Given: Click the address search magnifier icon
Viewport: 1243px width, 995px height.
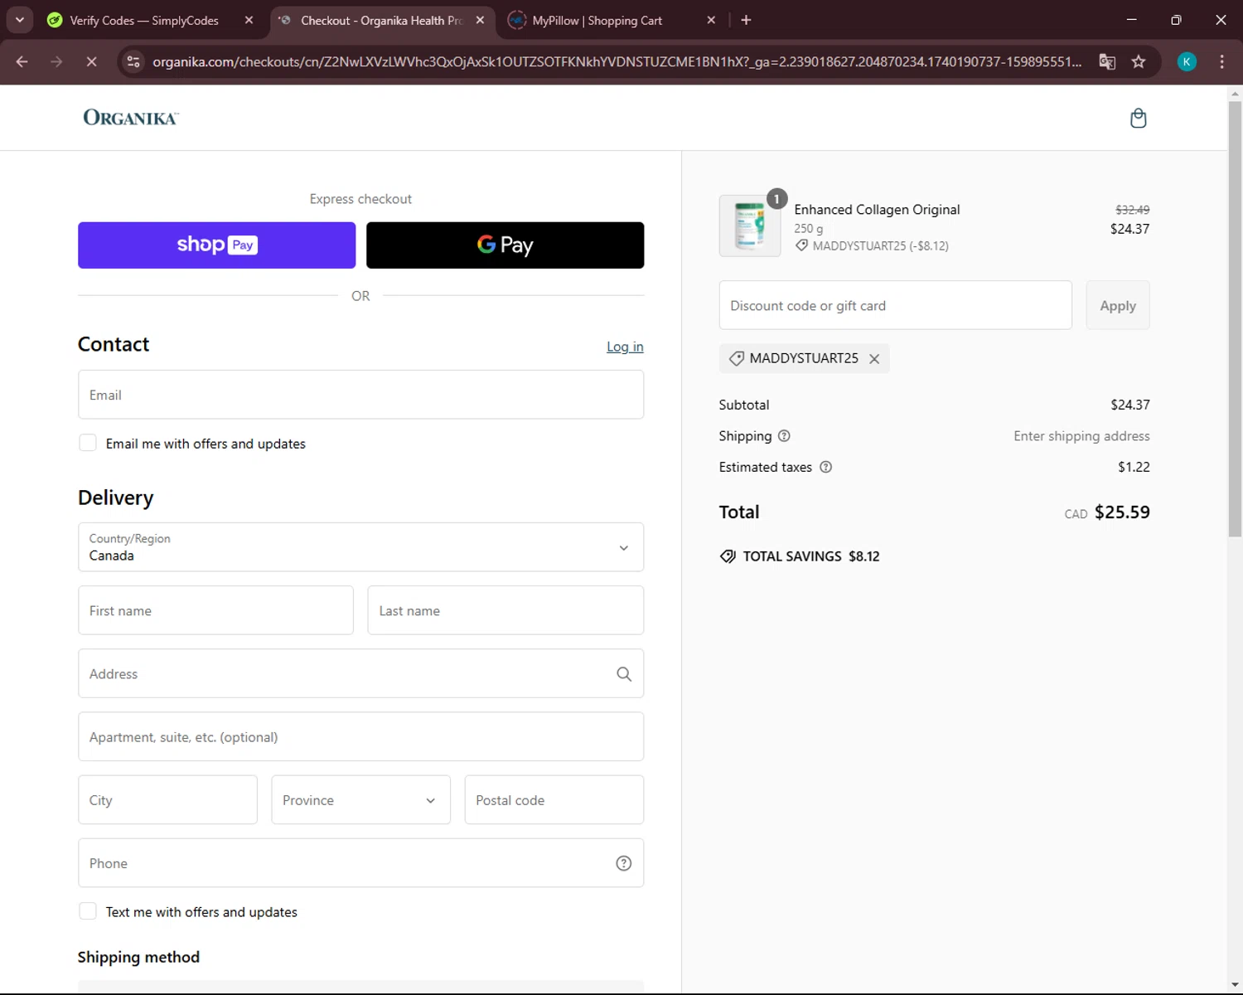Looking at the screenshot, I should (x=624, y=674).
